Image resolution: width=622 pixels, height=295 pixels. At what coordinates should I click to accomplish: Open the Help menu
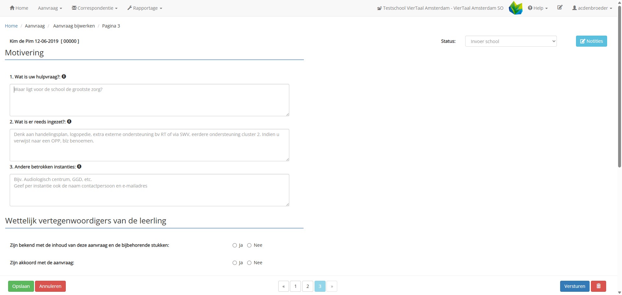538,8
